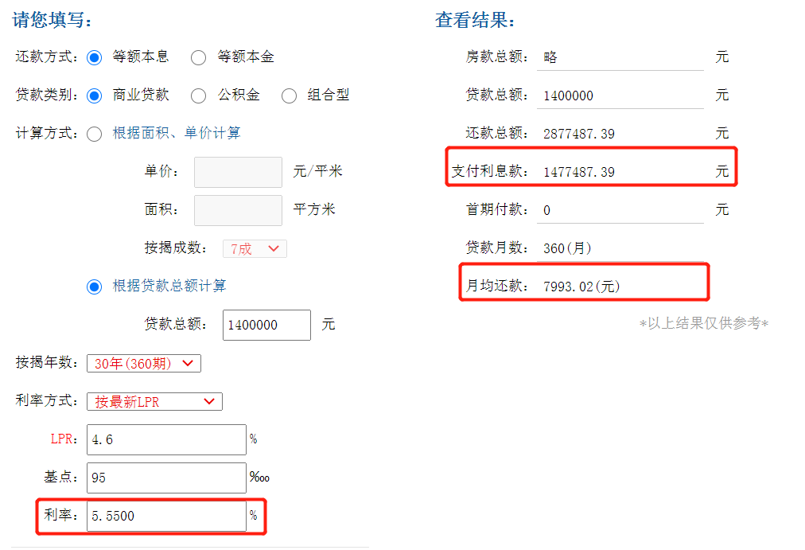
Task: Open the 按揭成数 7成 dropdown
Action: coord(255,248)
